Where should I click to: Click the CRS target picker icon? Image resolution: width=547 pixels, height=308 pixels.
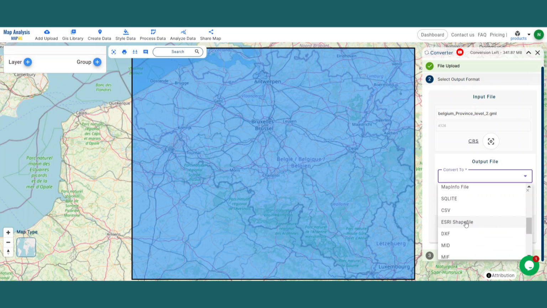point(491,141)
